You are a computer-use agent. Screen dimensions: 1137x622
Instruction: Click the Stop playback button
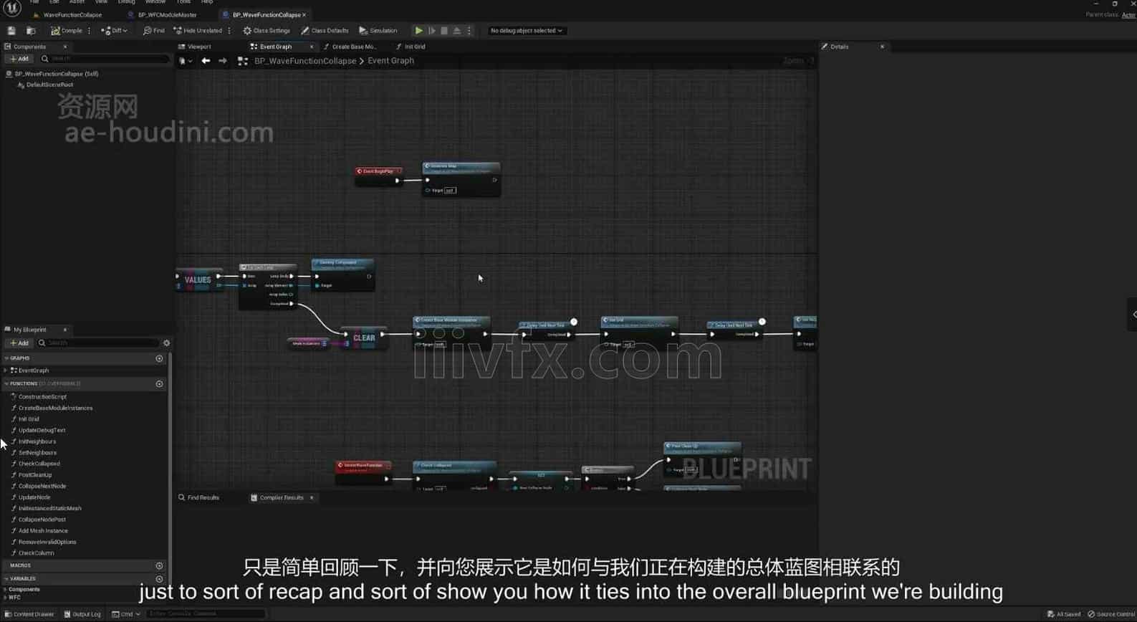[x=444, y=31]
